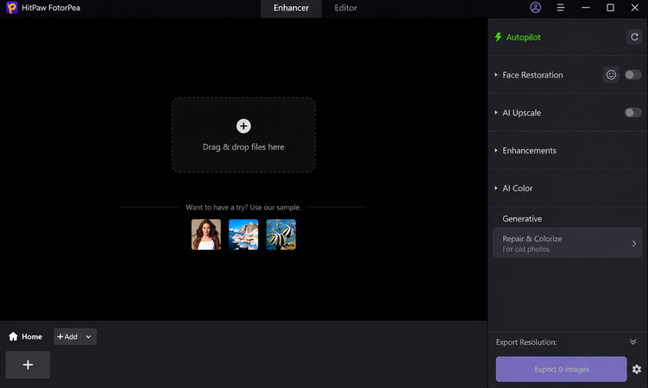Click the Generative section heading
This screenshot has width=648, height=388.
(522, 219)
